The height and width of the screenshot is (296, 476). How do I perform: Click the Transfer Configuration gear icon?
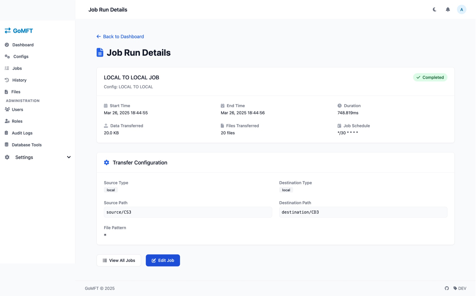tap(107, 163)
